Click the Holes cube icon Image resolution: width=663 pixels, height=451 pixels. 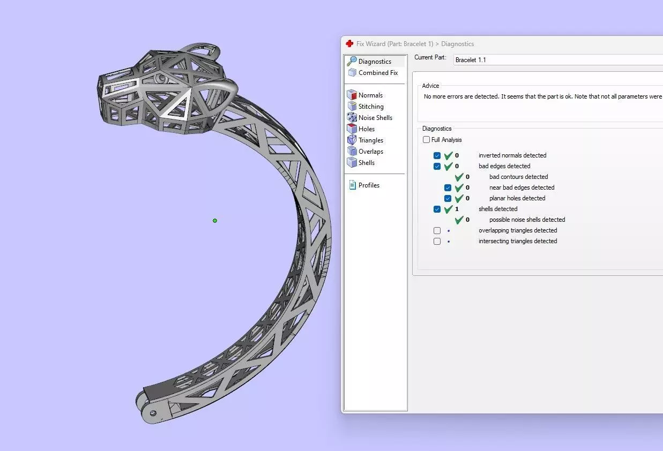tap(352, 129)
